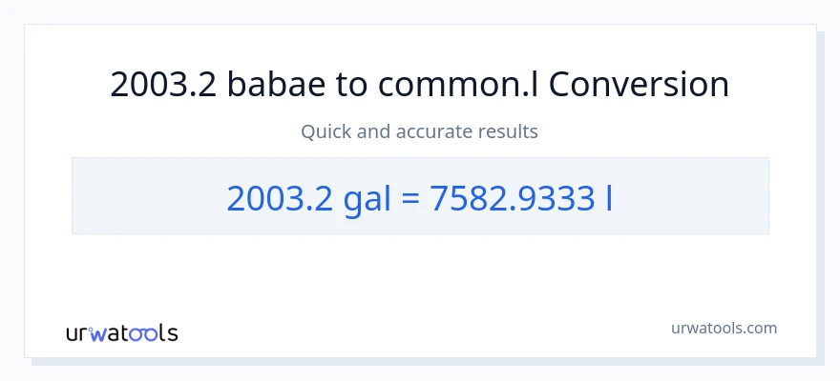
Task: Click the word 'Conversion' in the heading
Action: (639, 85)
